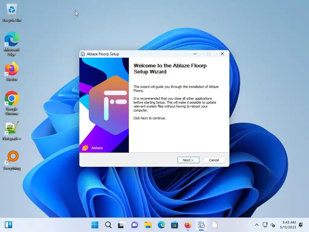Switch to Firefox in the taskbar
The height and width of the screenshot is (232, 309).
pos(188,225)
